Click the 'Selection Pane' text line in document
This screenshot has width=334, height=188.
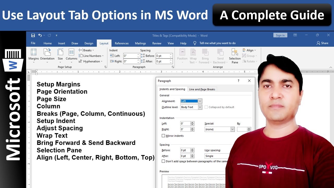coord(59,150)
